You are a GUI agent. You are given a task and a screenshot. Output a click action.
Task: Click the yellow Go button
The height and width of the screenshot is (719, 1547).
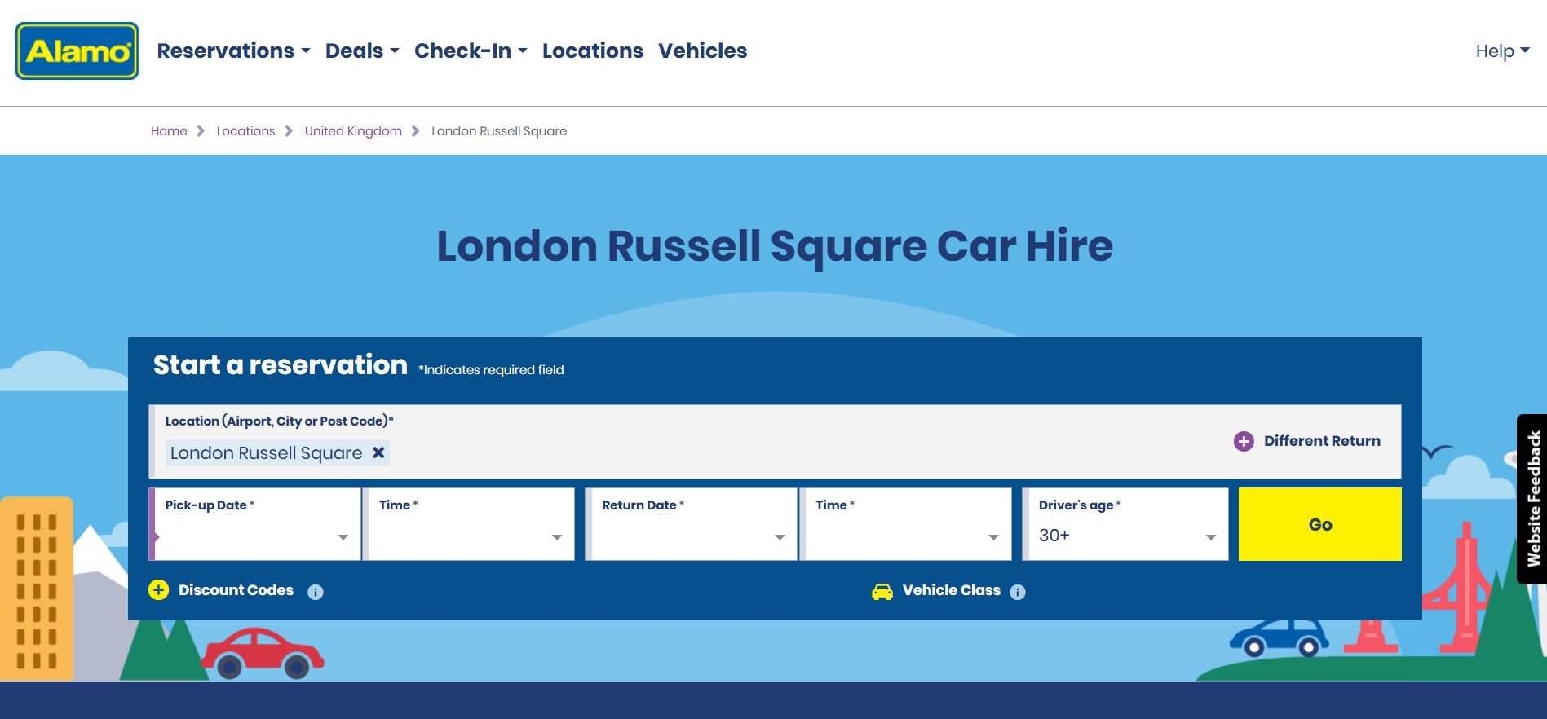[1320, 524]
